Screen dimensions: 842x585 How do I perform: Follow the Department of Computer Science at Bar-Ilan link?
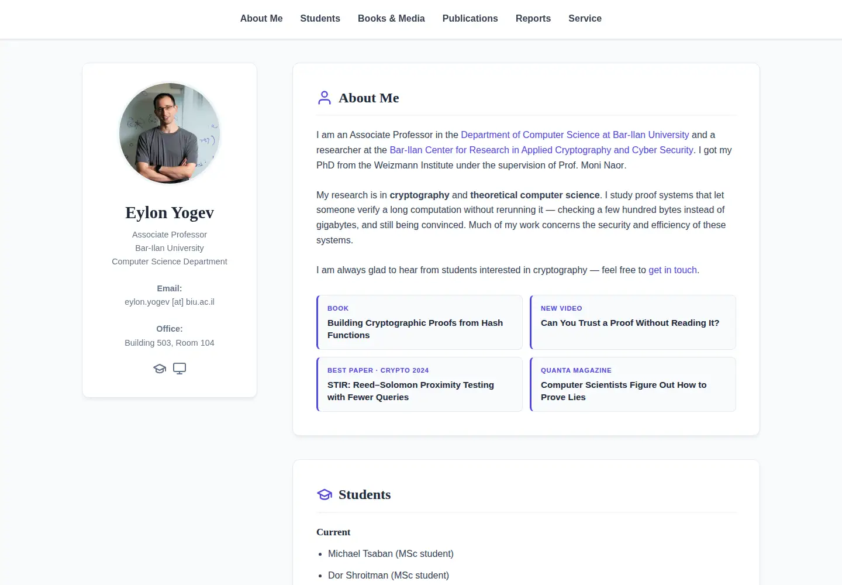pyautogui.click(x=575, y=135)
